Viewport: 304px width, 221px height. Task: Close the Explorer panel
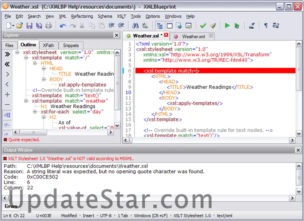click(x=116, y=35)
